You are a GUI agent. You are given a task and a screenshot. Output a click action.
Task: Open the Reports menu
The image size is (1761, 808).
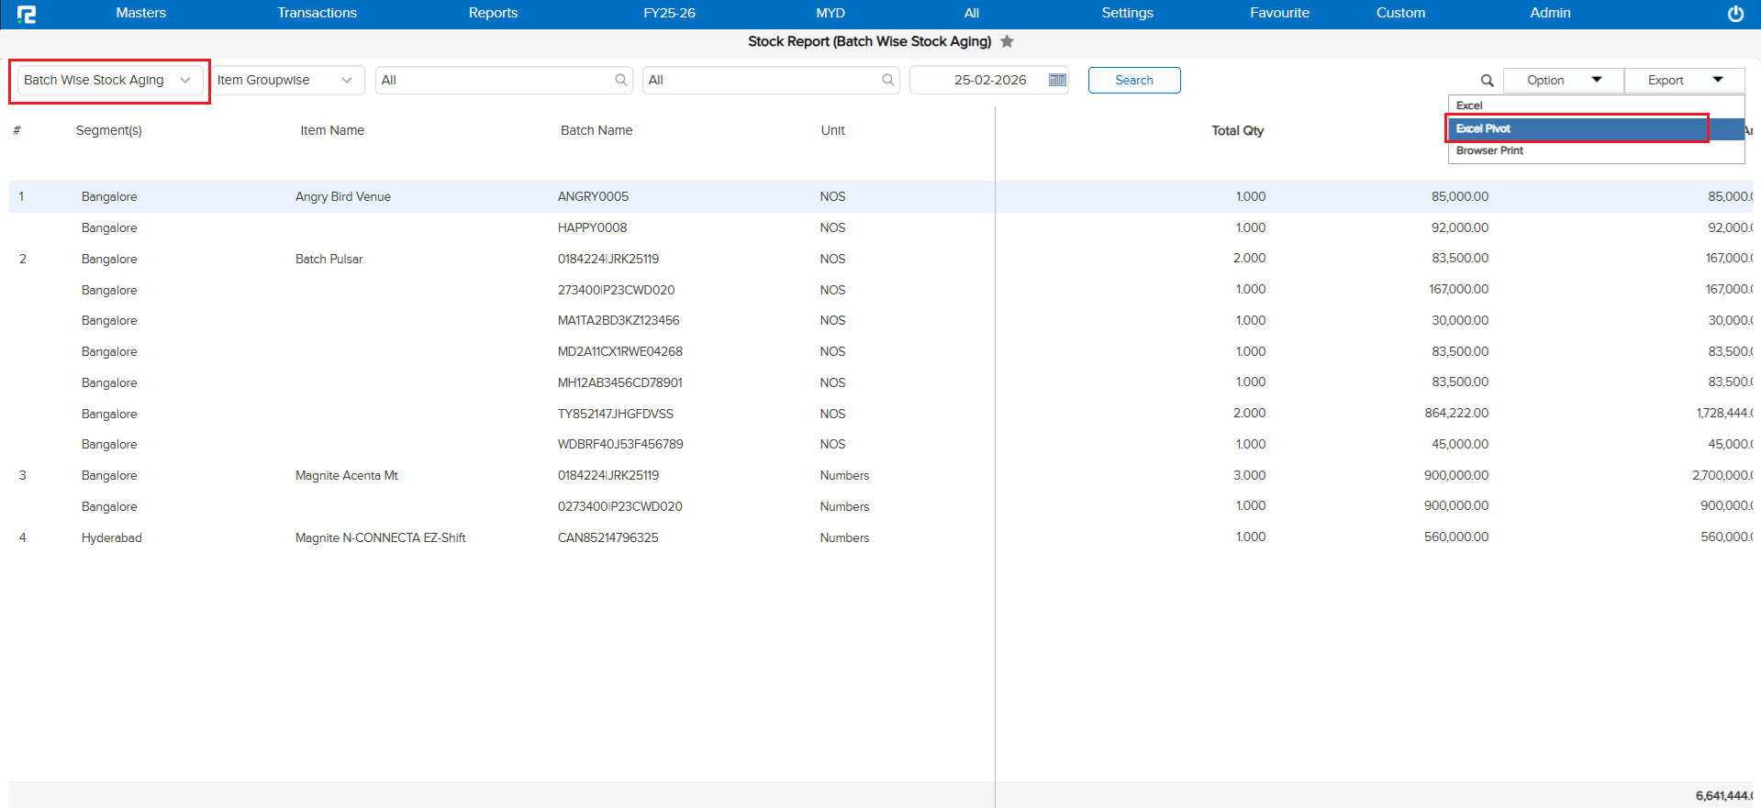click(x=493, y=13)
